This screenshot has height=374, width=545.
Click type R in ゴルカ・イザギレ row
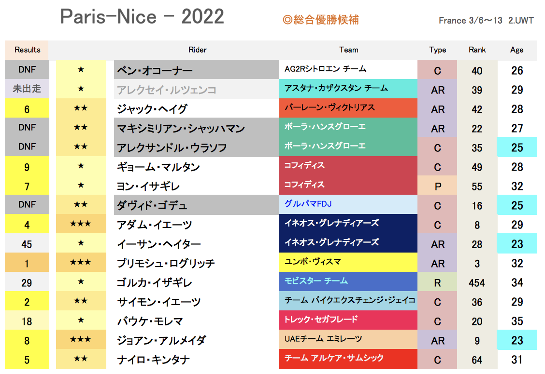tap(437, 282)
